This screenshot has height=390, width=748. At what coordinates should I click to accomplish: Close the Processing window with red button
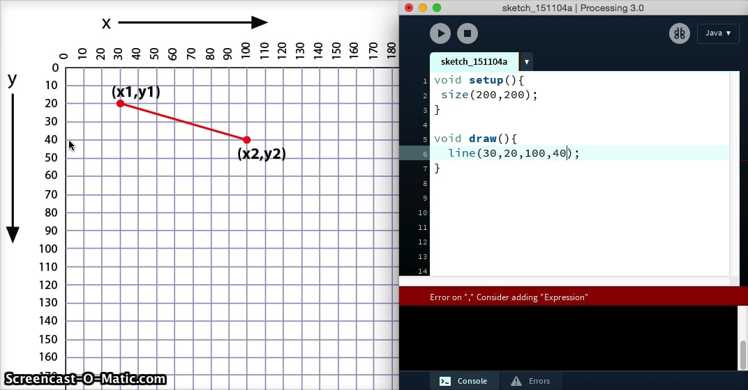pyautogui.click(x=409, y=8)
